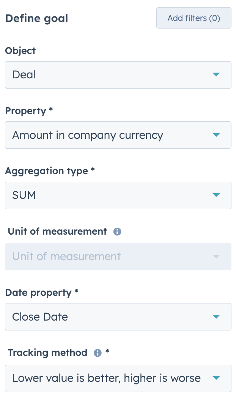The height and width of the screenshot is (397, 236).
Task: Open the Lower value is better dropdown
Action: pos(110,378)
